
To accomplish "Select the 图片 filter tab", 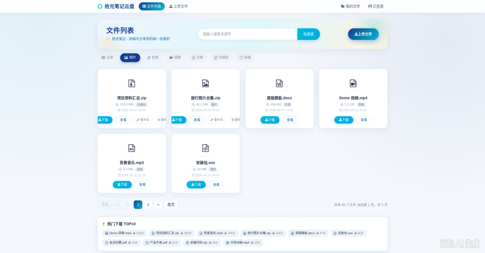I will (x=130, y=57).
